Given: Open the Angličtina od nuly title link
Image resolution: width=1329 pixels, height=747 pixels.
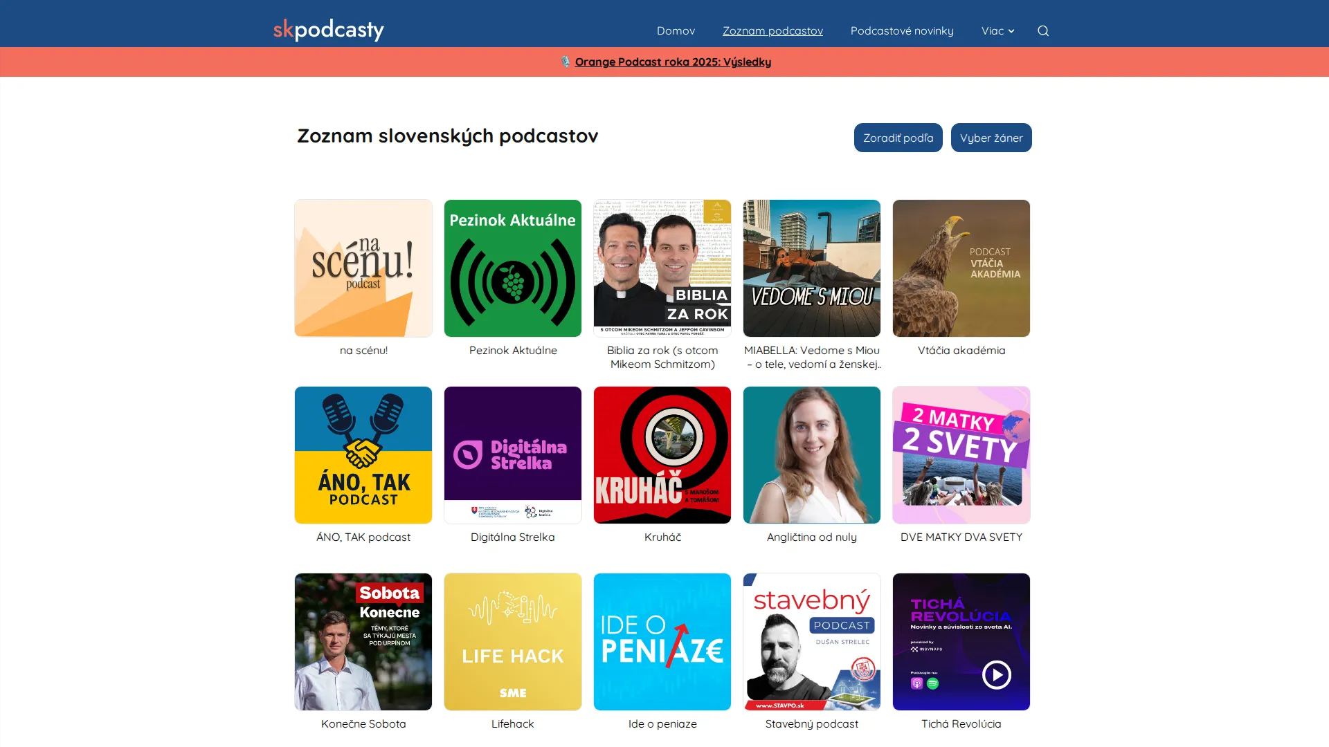Looking at the screenshot, I should pos(812,537).
